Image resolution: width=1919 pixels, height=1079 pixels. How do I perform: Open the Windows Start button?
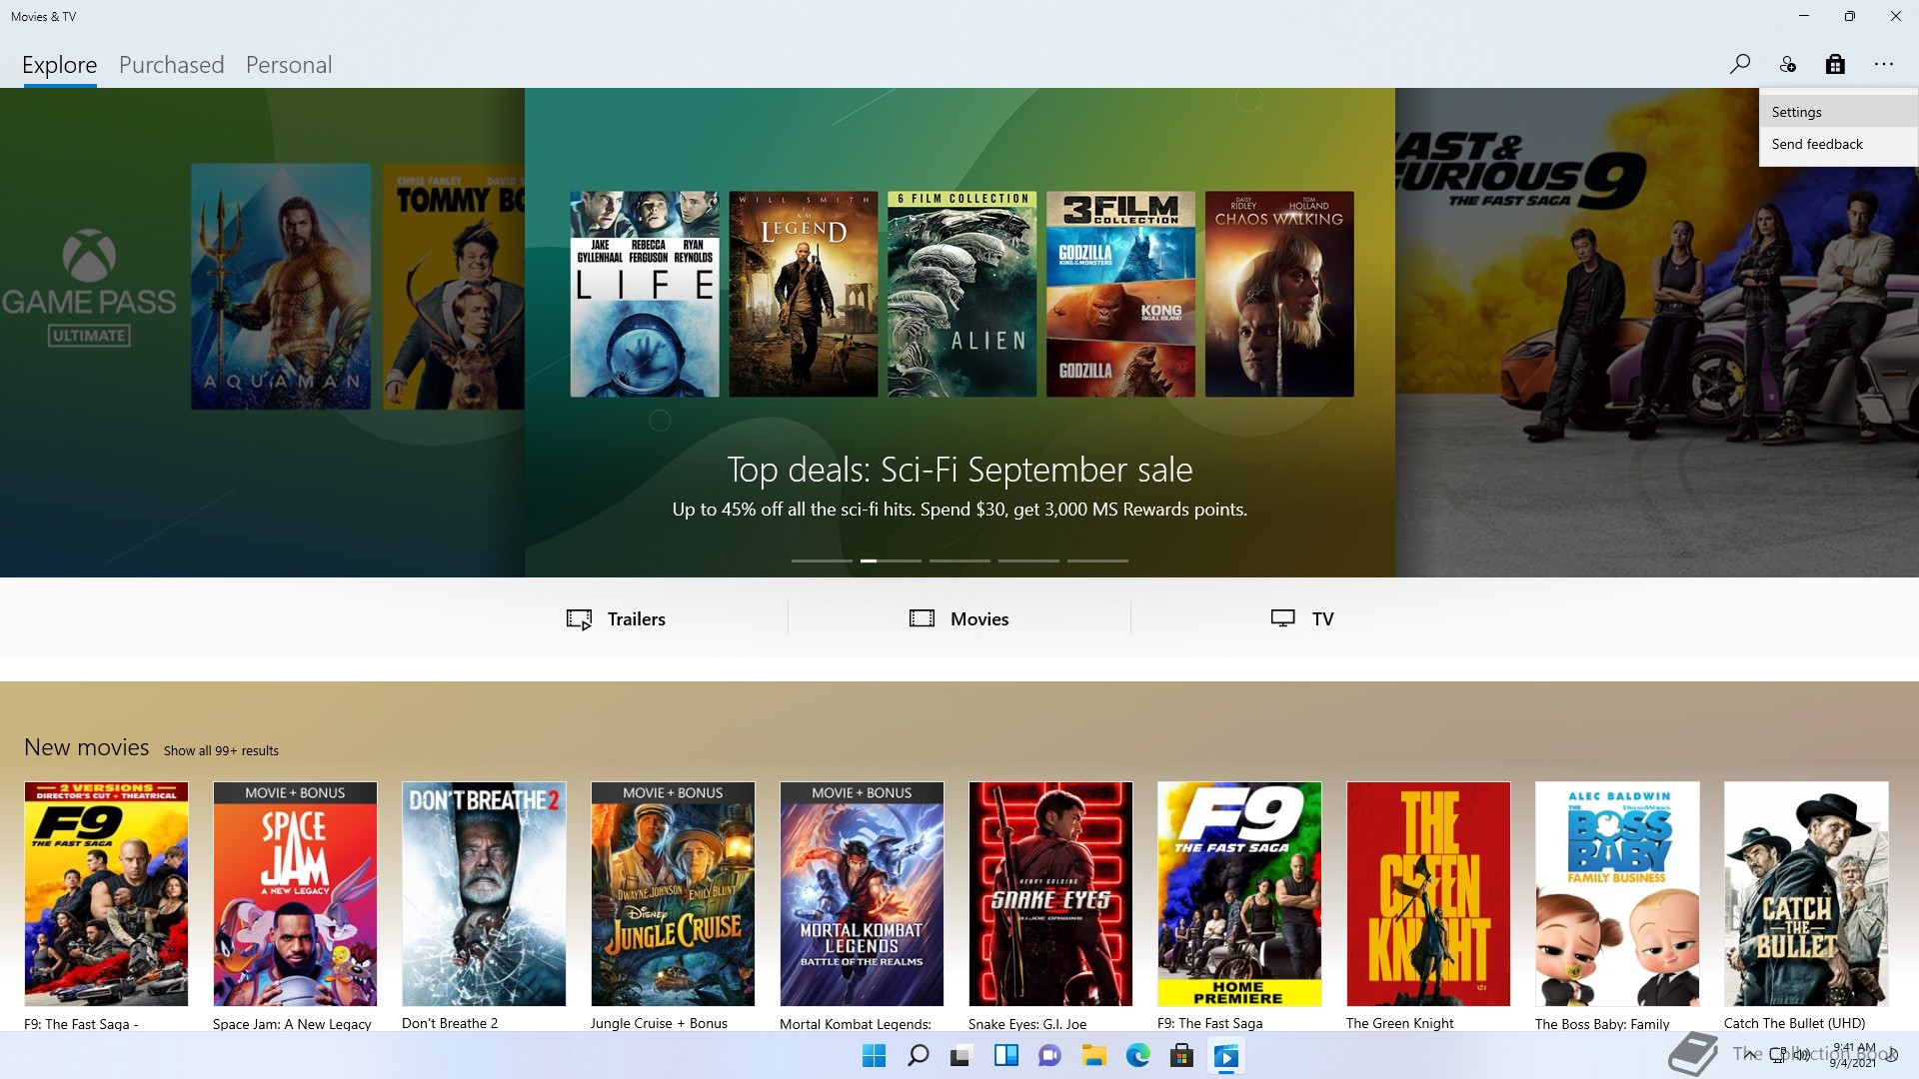click(874, 1056)
